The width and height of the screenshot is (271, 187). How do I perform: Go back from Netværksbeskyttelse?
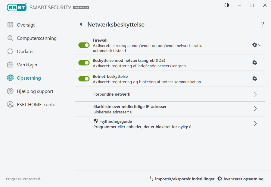point(80,24)
